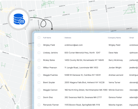Click the email starting 'xjohnson'
Screen dimensions: 138x109
point(134,53)
